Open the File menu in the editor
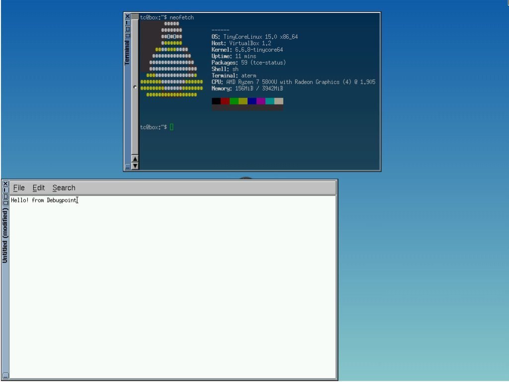509x382 pixels. click(19, 188)
